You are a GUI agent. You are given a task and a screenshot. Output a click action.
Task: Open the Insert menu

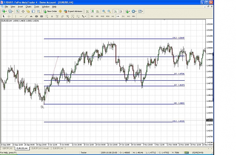click(x=20, y=7)
